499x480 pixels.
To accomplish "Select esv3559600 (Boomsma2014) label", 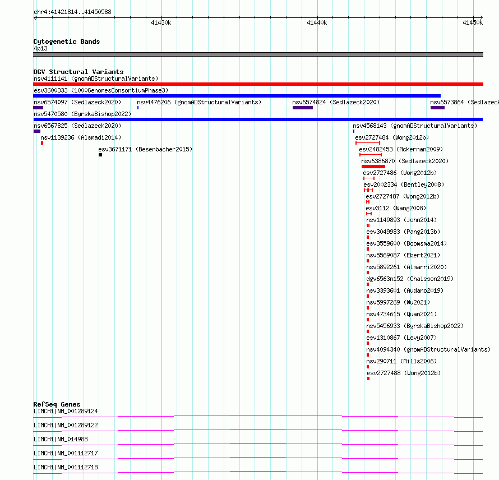I will pyautogui.click(x=406, y=243).
